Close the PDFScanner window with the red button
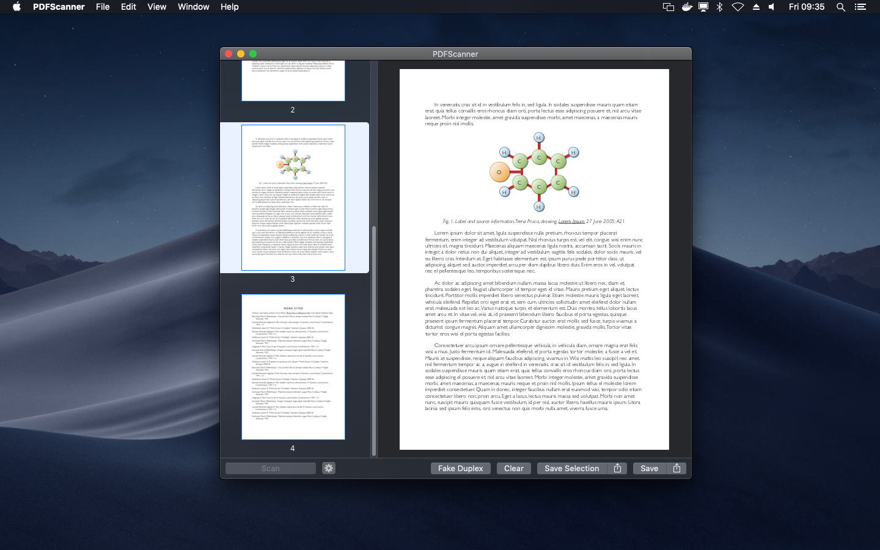Screen dimensions: 880x550 coord(229,54)
